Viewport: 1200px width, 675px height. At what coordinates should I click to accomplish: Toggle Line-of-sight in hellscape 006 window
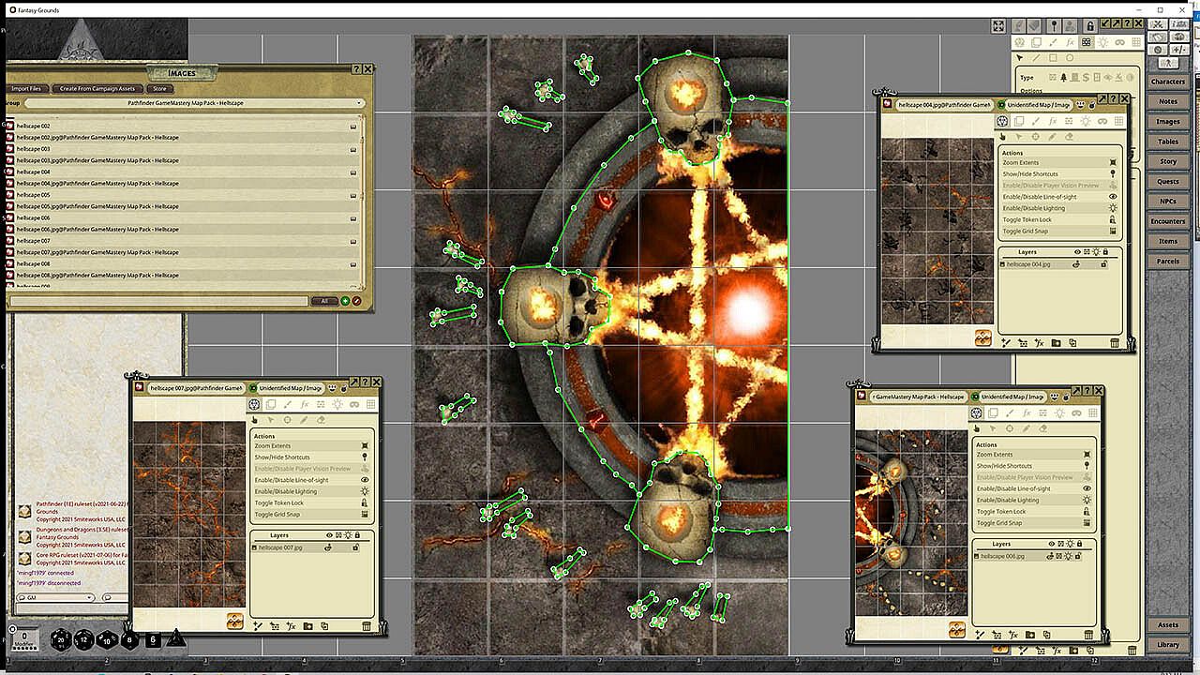[1034, 488]
